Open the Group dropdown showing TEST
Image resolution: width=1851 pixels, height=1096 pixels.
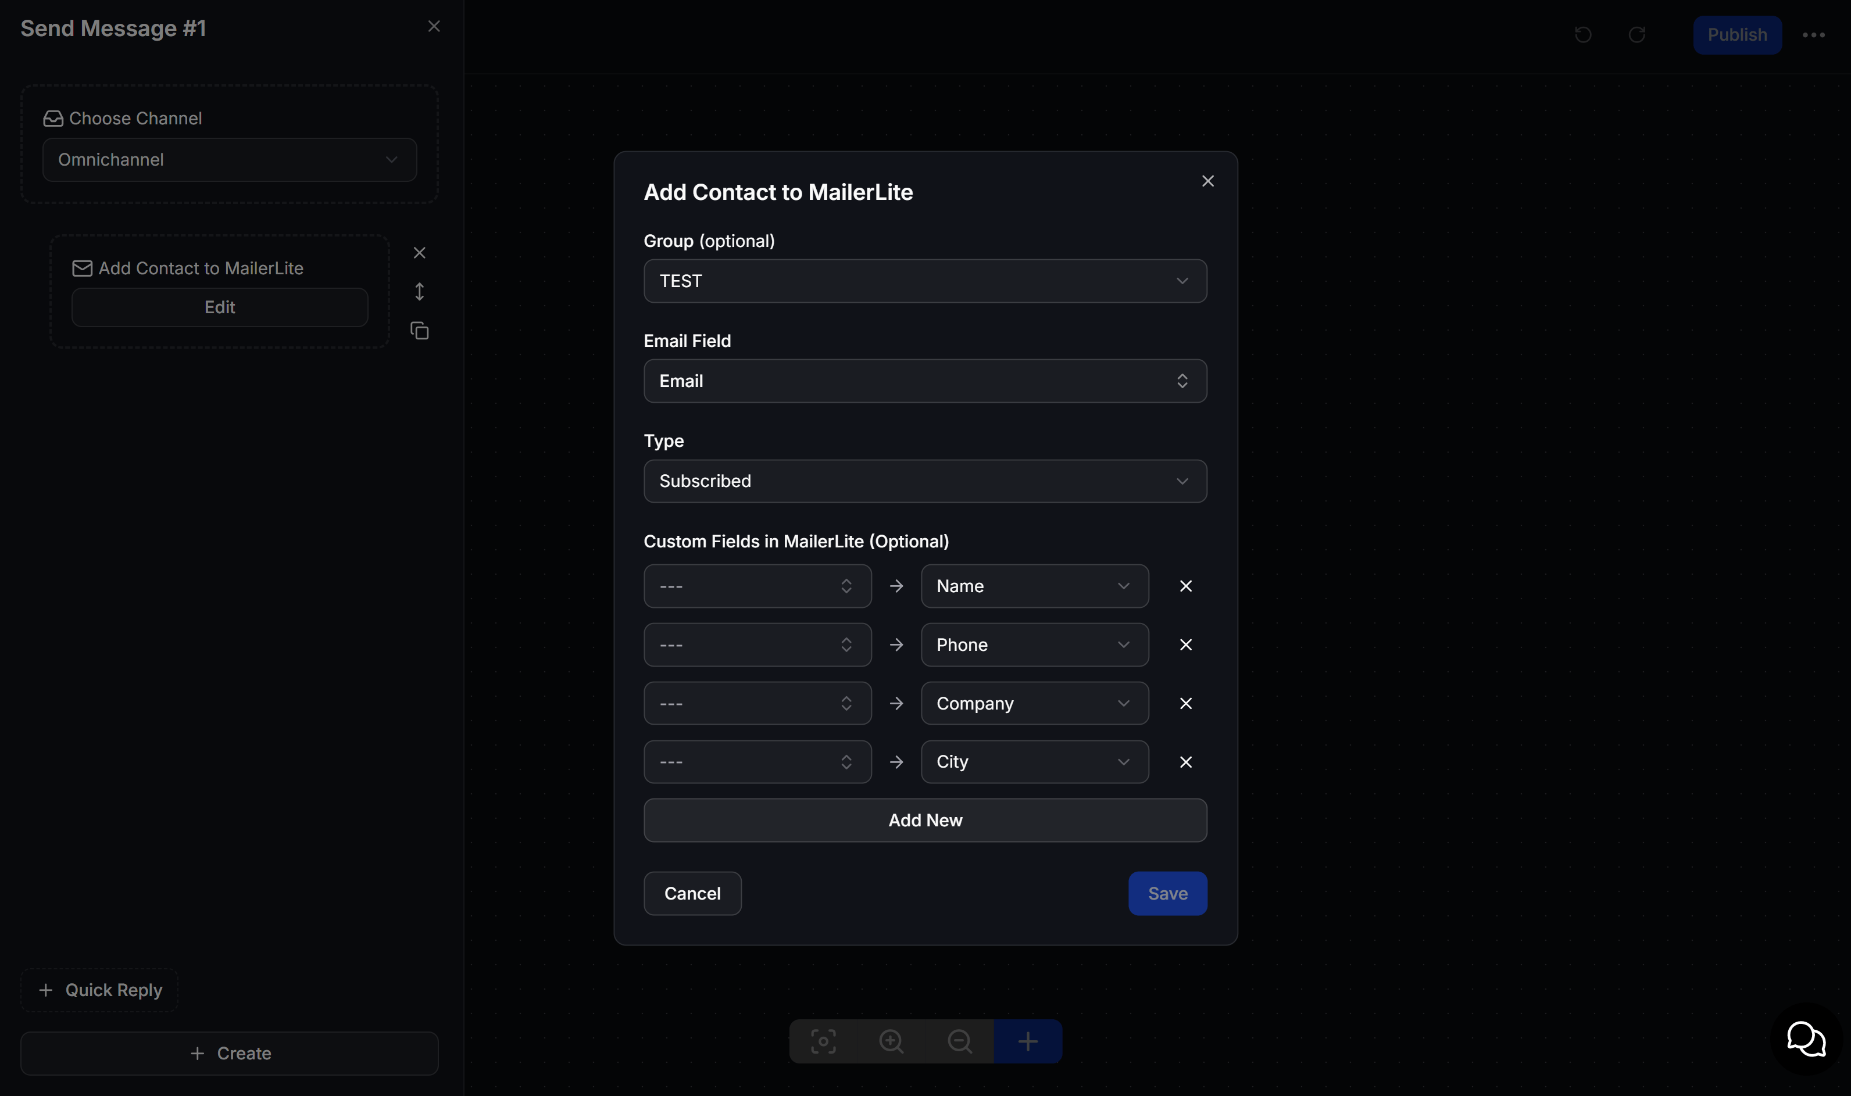[925, 281]
